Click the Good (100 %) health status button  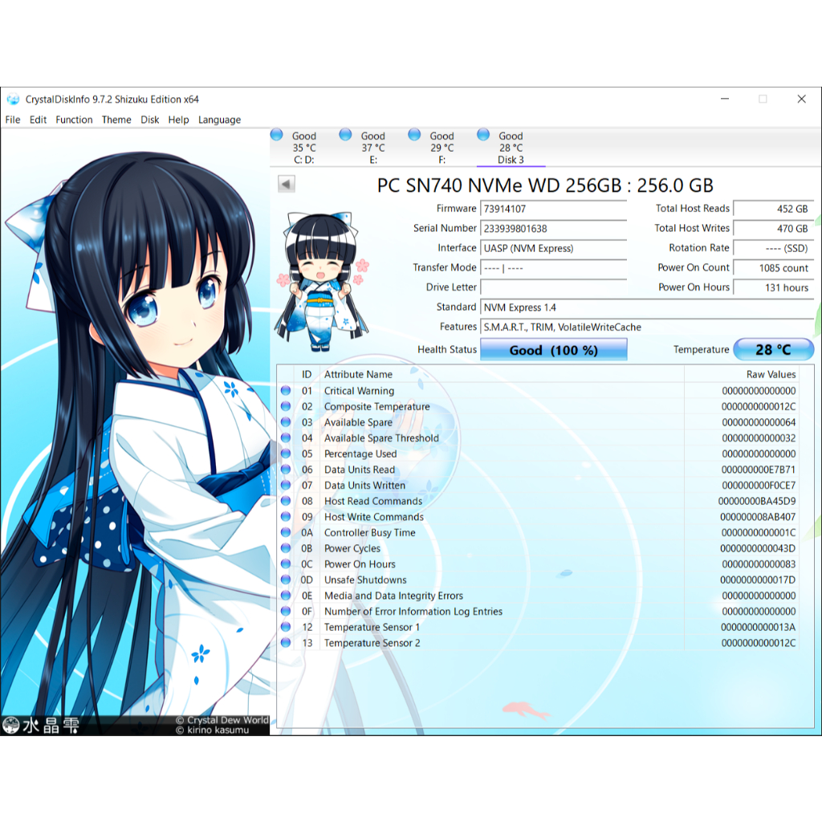[x=553, y=350]
